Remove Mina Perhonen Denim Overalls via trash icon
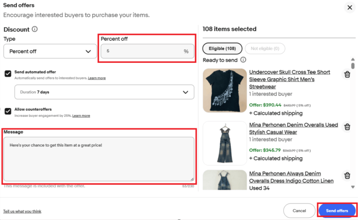The height and width of the screenshot is (220, 358). point(347,127)
